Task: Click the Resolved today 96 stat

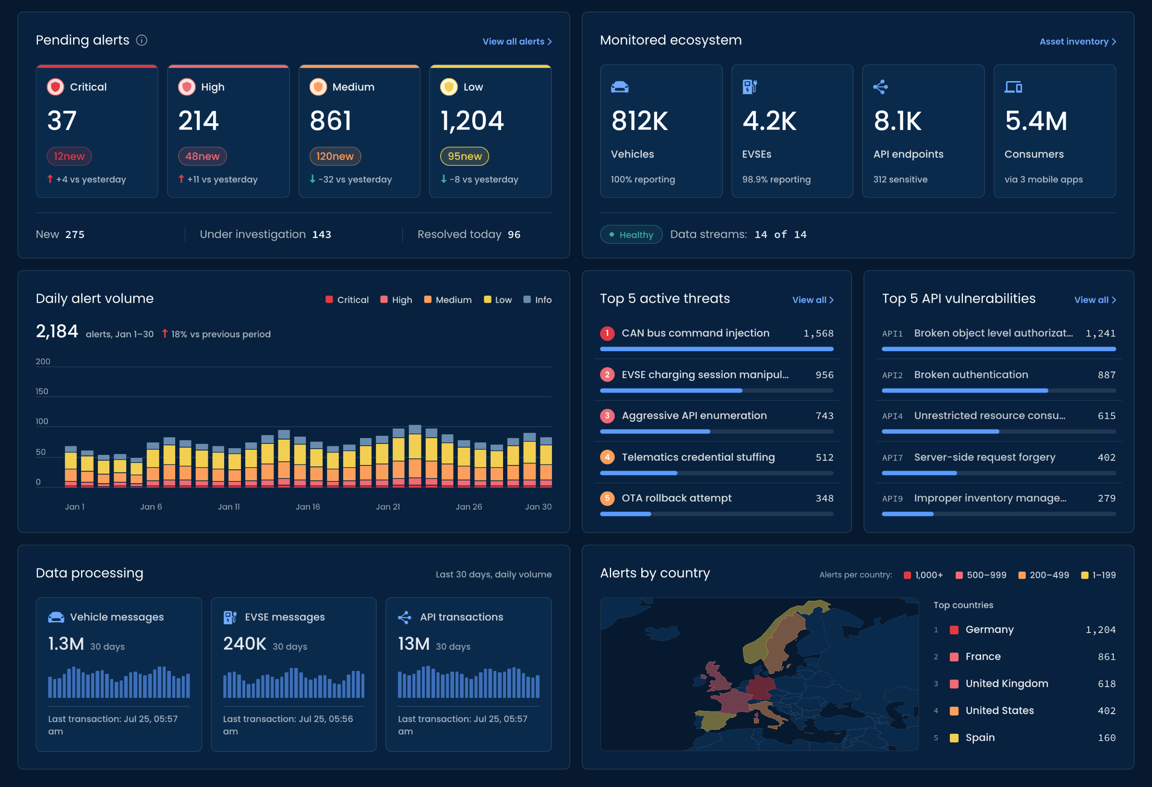Action: click(468, 234)
